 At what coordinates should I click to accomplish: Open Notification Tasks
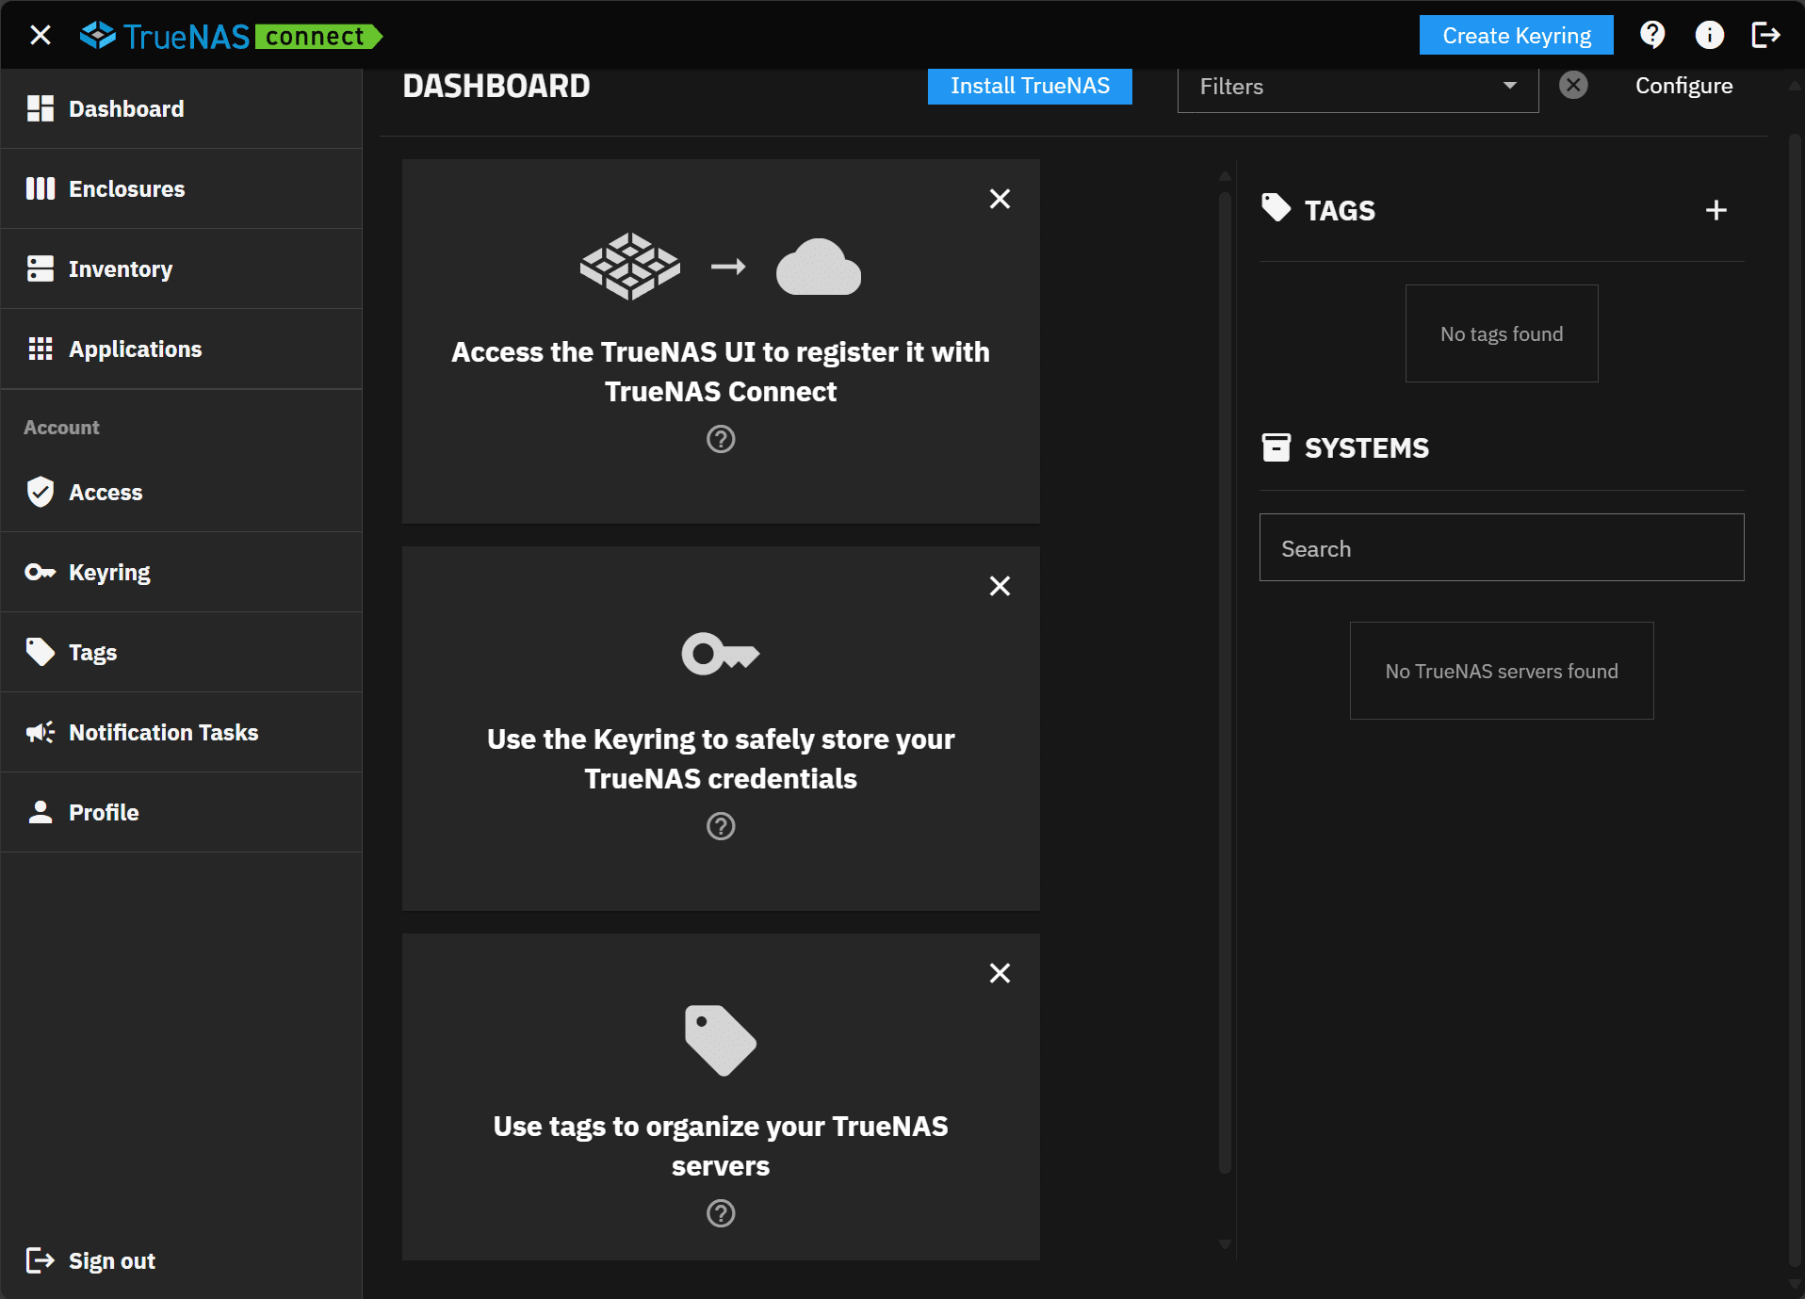click(x=182, y=732)
